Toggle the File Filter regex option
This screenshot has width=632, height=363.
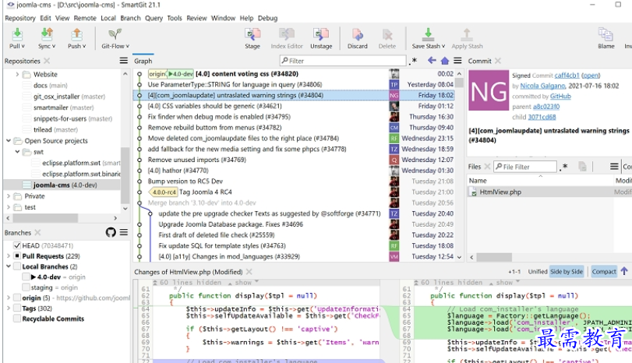coord(563,167)
